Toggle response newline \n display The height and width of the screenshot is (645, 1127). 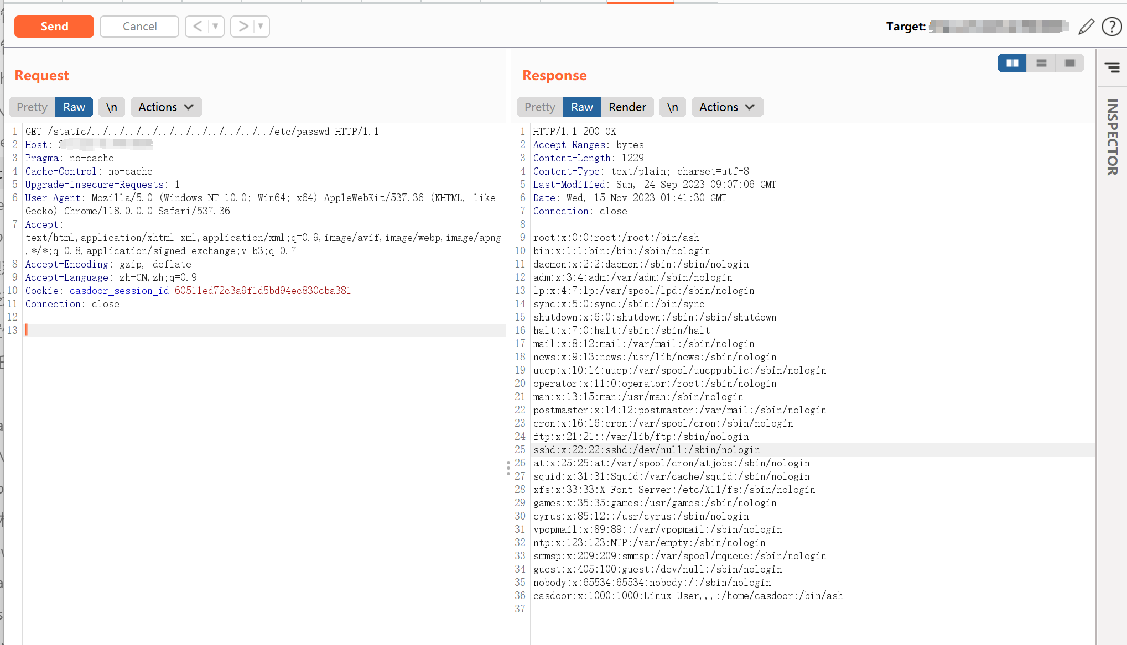pos(672,107)
